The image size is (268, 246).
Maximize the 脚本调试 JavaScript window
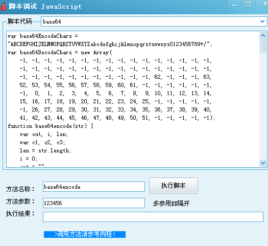click(x=248, y=4)
